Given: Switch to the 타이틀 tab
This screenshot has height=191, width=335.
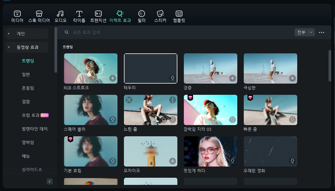Looking at the screenshot, I should [79, 16].
